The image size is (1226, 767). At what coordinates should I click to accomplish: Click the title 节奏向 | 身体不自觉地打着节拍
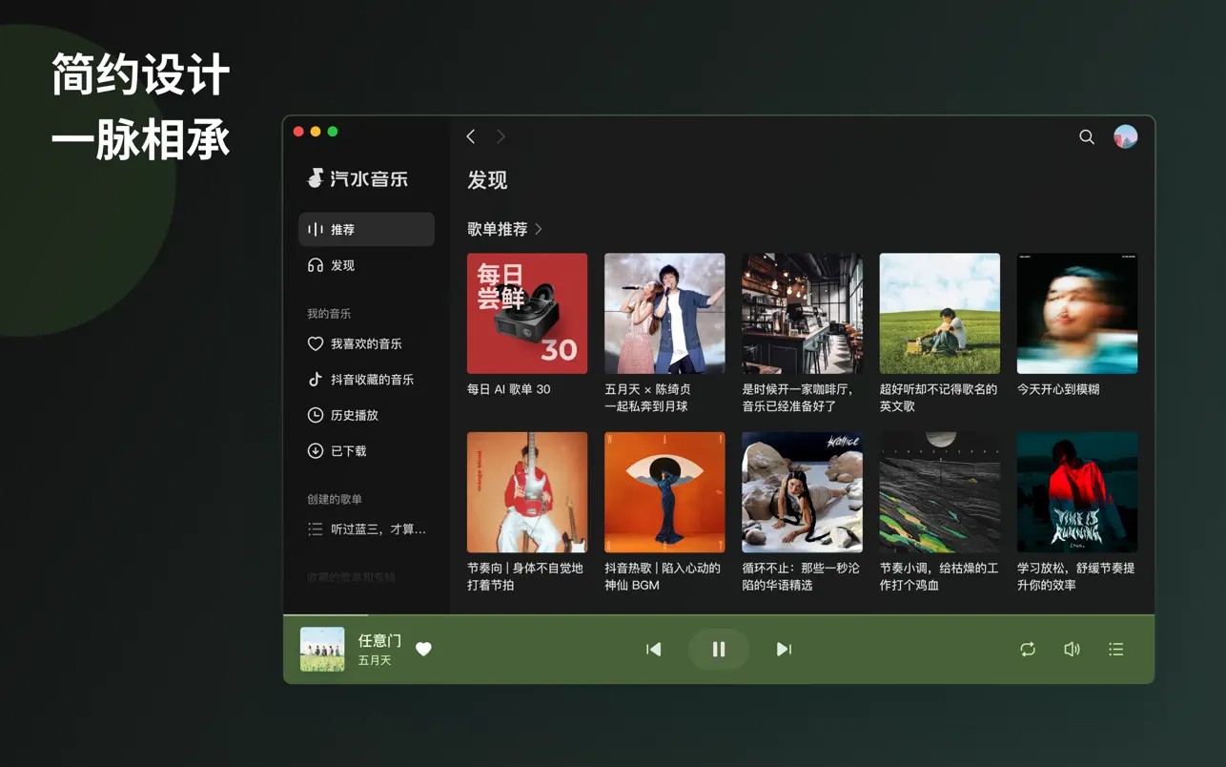(525, 576)
